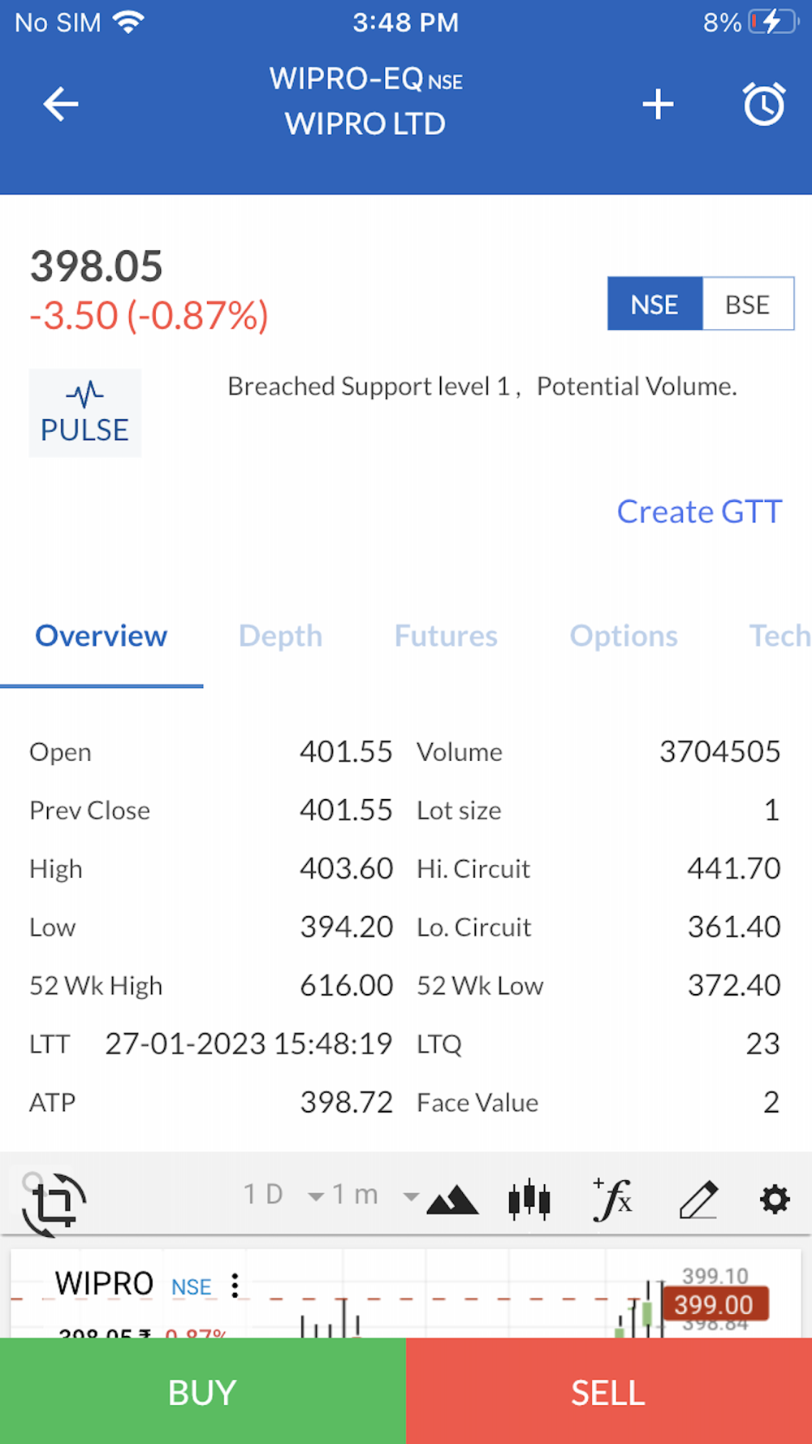
Task: Open the Futures tab
Action: pos(446,636)
